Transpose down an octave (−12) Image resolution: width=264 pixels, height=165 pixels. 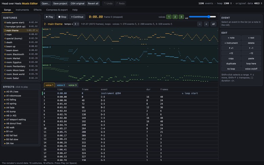[x=251, y=53]
